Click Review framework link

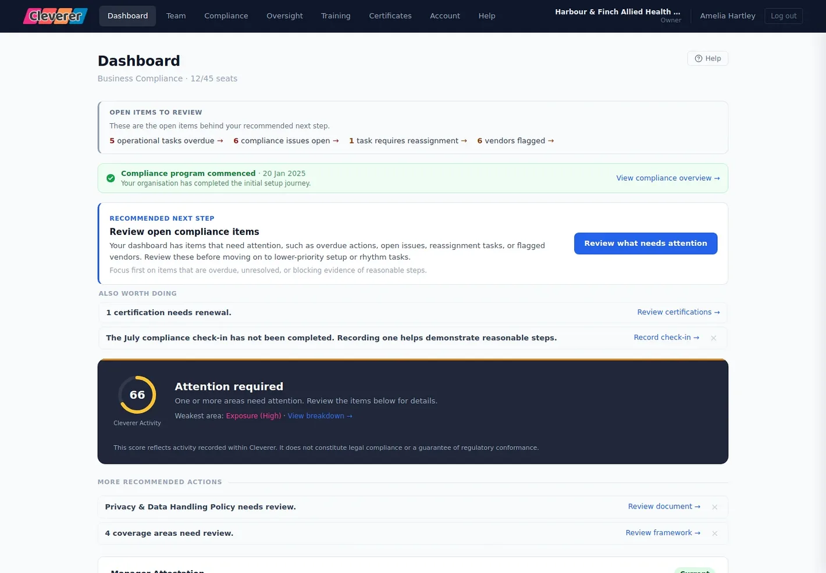(663, 532)
